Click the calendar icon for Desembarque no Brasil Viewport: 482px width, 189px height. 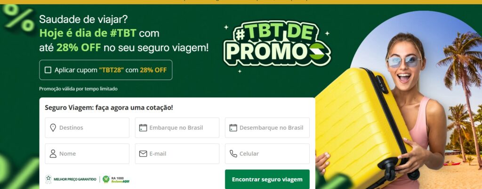coord(233,127)
